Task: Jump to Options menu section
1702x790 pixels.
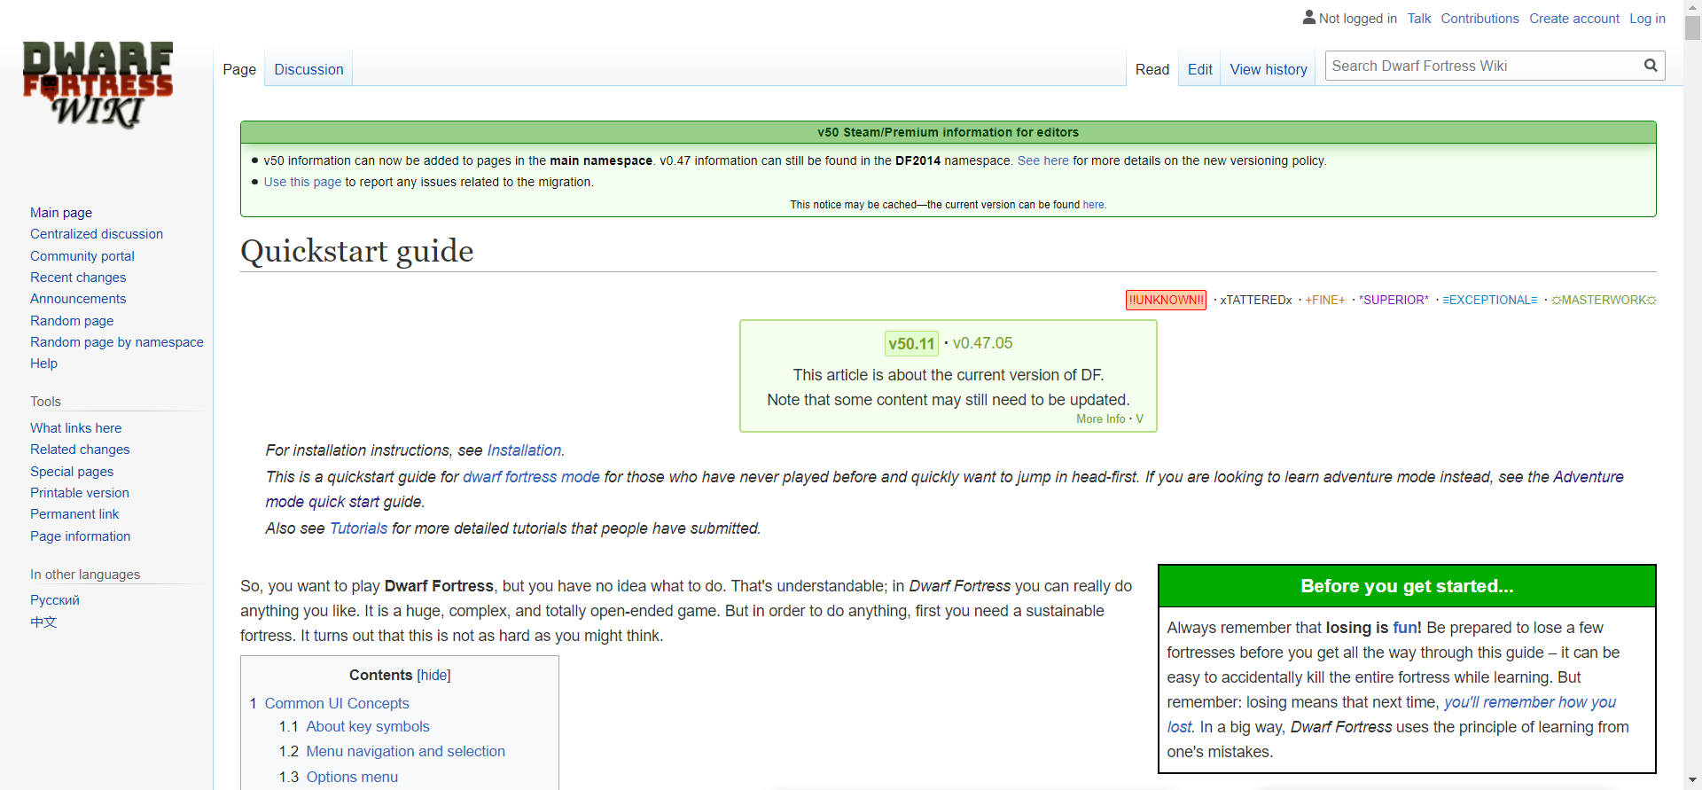Action: click(x=352, y=778)
